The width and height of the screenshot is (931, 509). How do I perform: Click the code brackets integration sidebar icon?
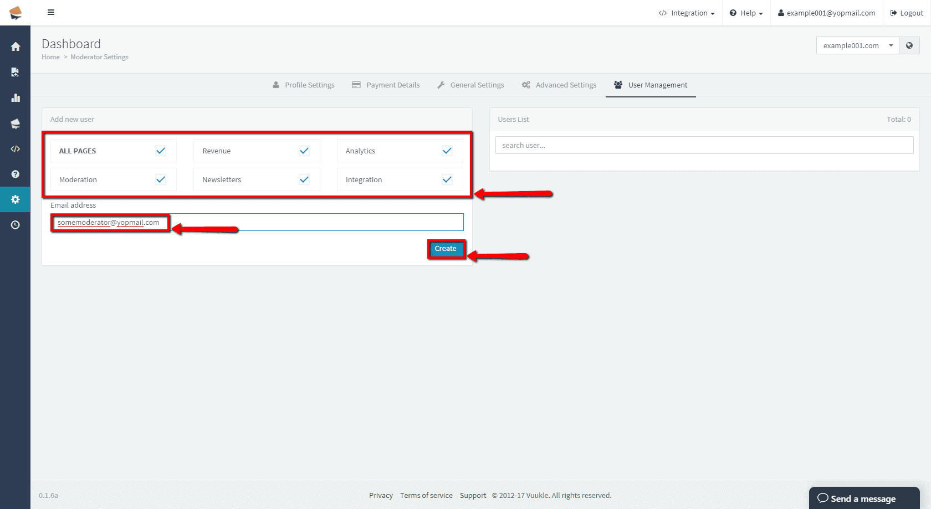pyautogui.click(x=16, y=149)
